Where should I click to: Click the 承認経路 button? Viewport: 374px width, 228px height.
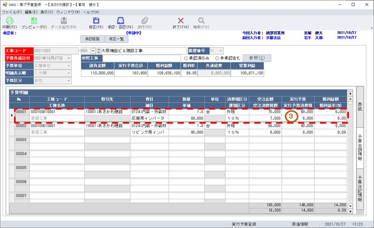point(92,39)
